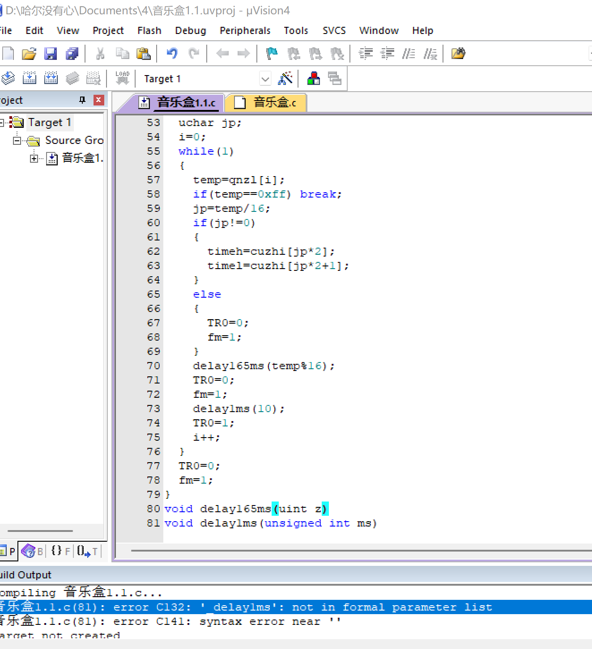
Task: Click the Build Output panel title
Action: tap(26, 575)
